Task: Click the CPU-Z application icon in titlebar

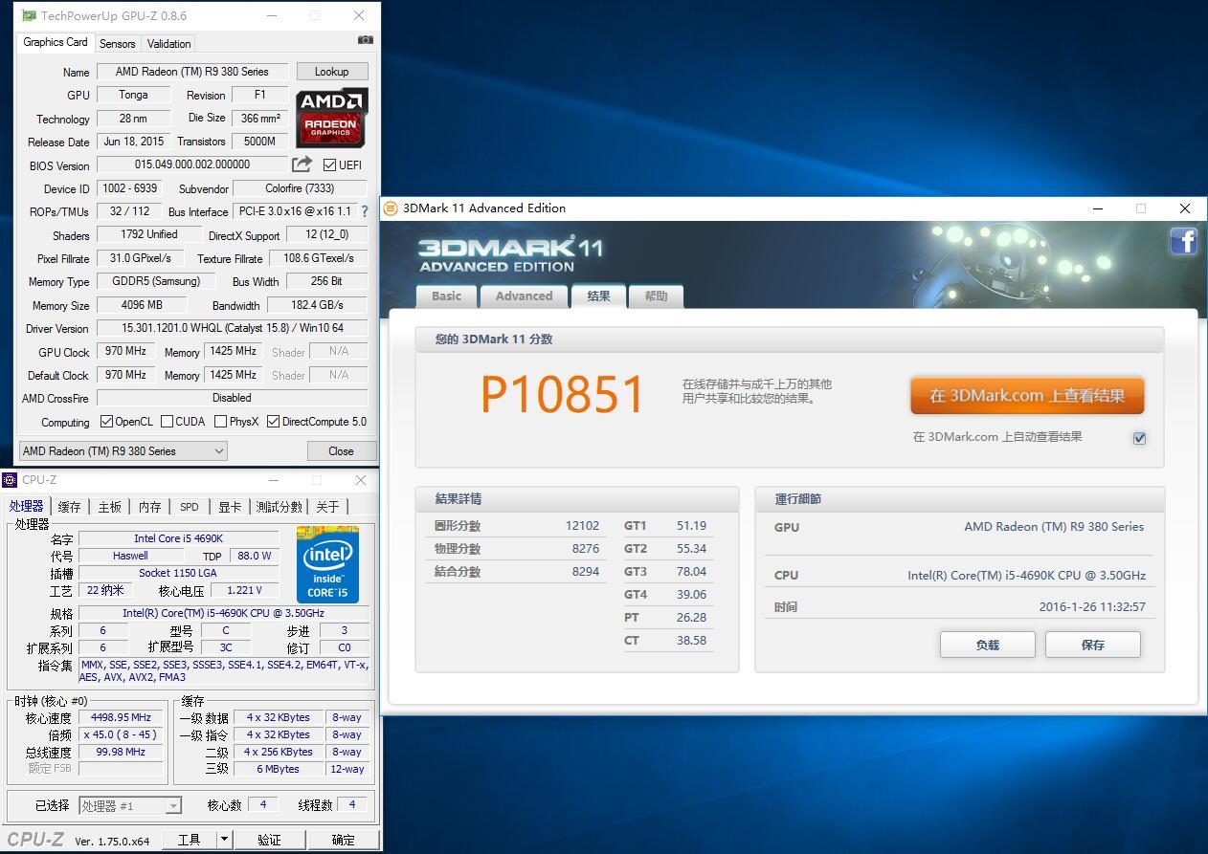Action: 11,479
